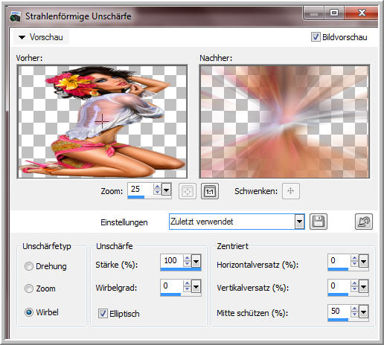Open the Vertikalversatz (%) dropdown arrow
The image size is (384, 345).
click(x=363, y=287)
